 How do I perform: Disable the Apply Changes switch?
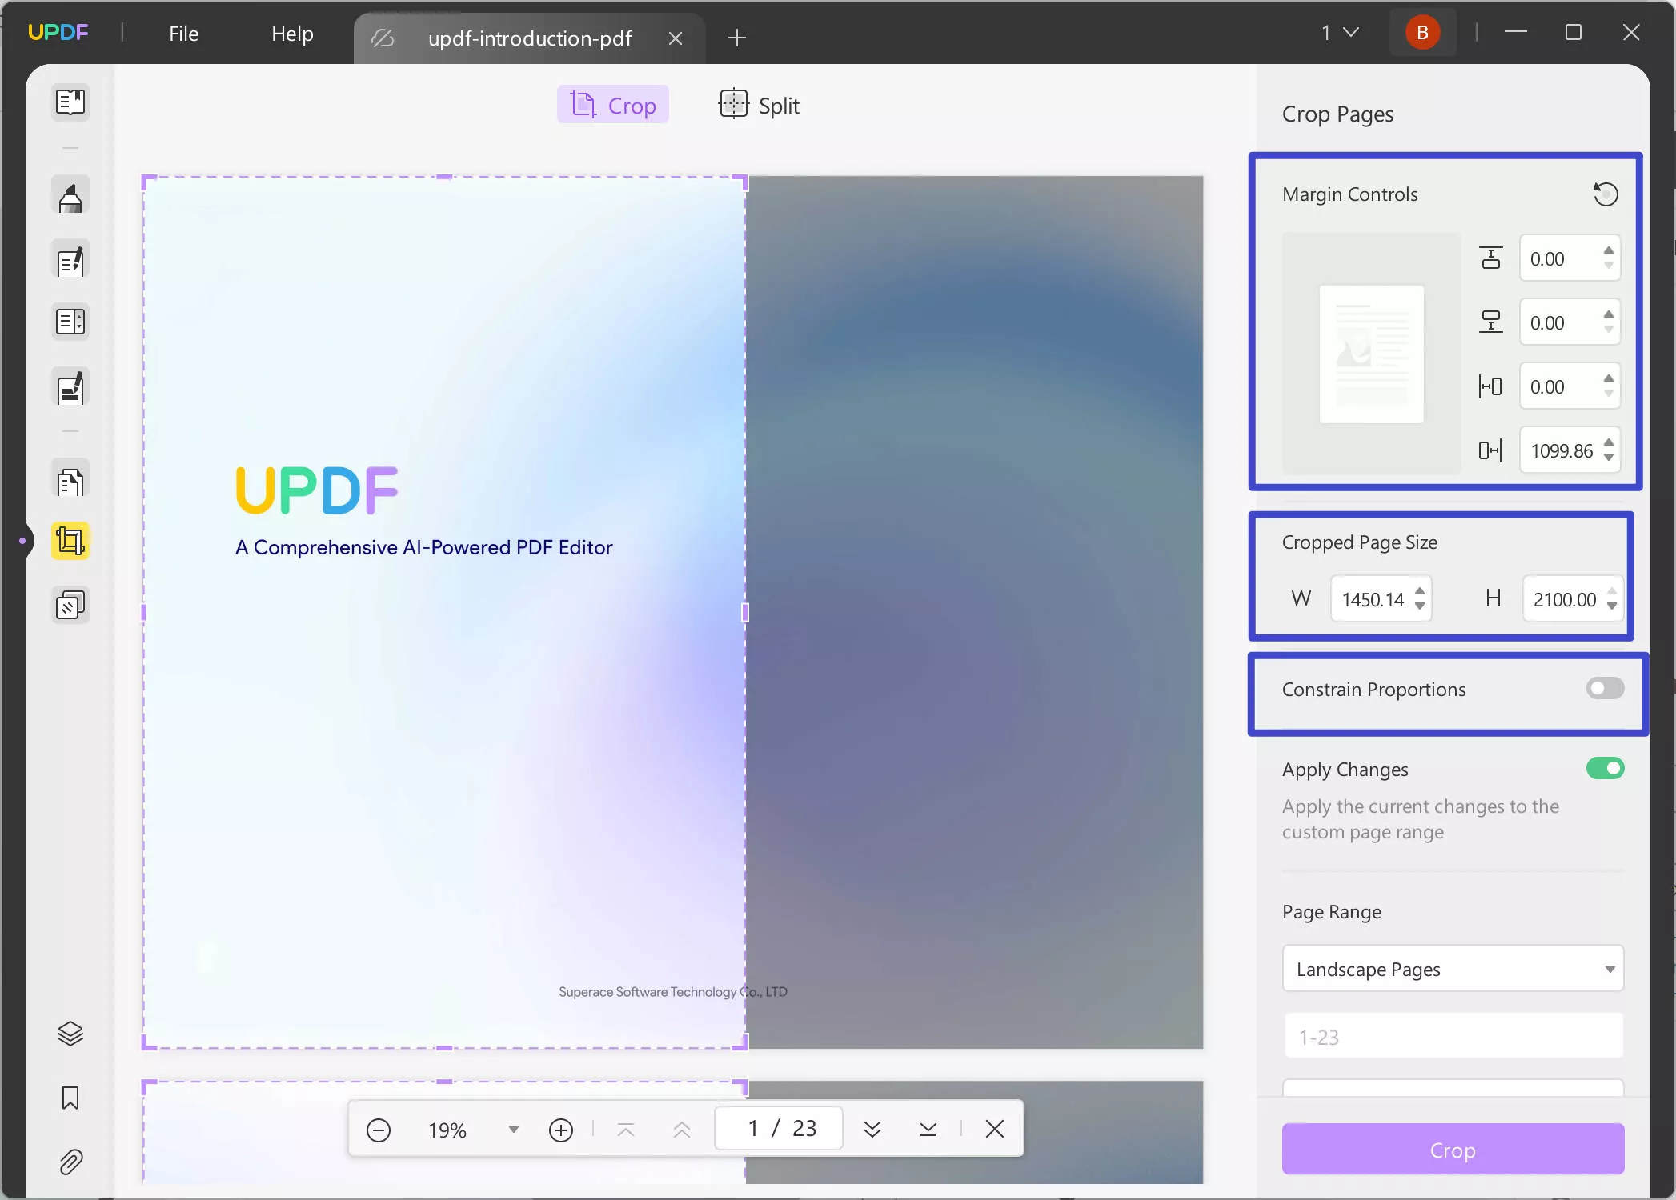click(1605, 768)
